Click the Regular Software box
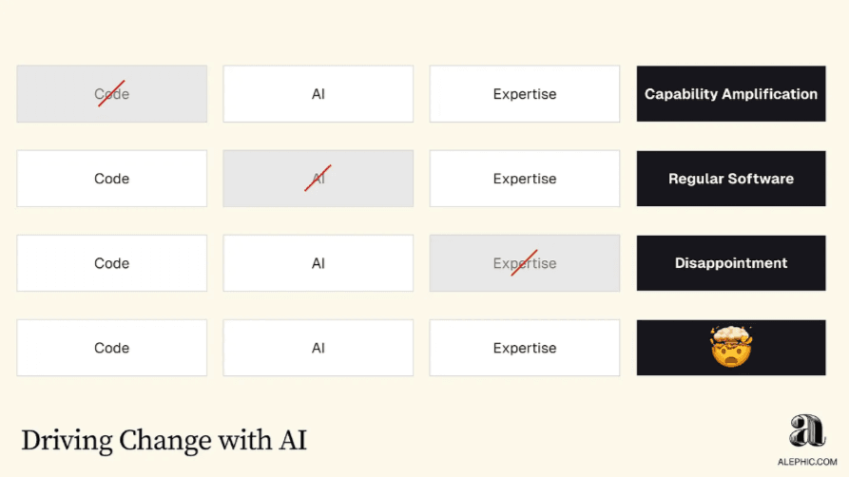The width and height of the screenshot is (849, 477). [731, 179]
